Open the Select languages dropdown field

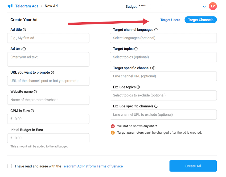point(163,38)
